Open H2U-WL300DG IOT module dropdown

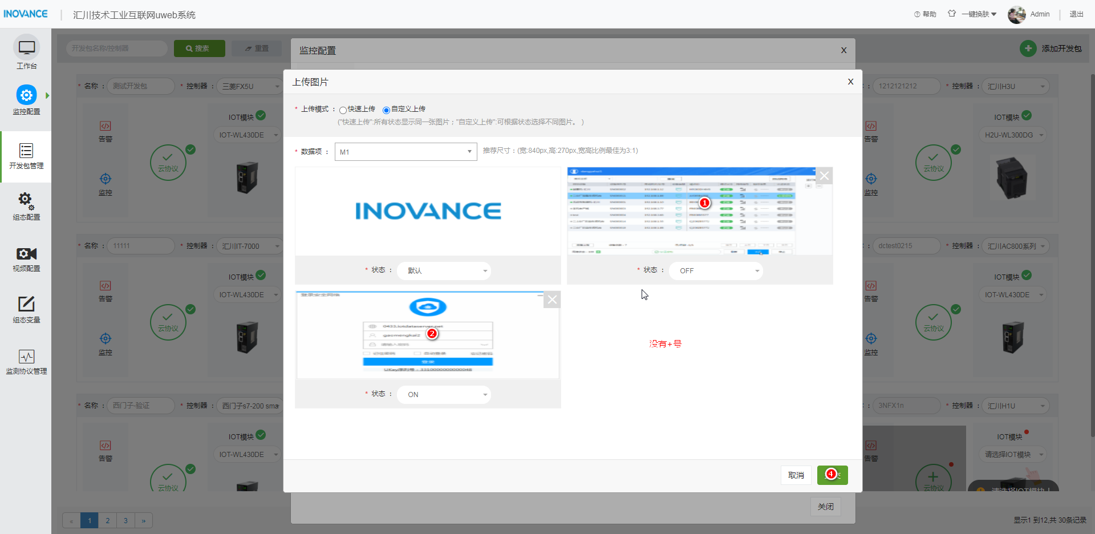pyautogui.click(x=1013, y=135)
